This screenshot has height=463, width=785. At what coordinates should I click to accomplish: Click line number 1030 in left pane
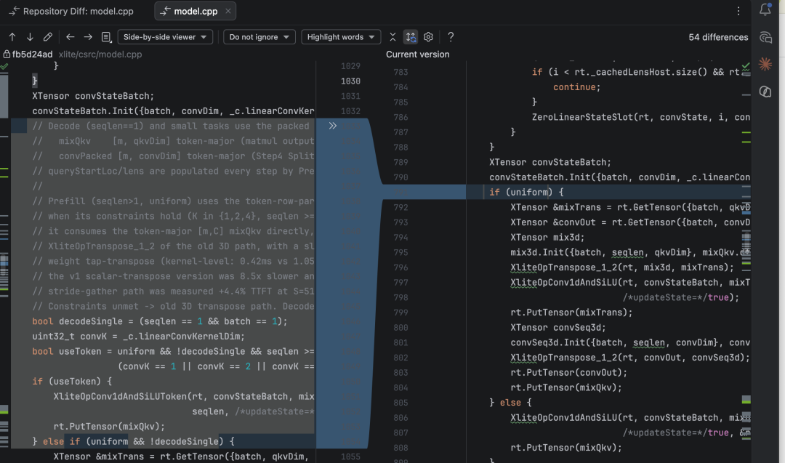[350, 81]
